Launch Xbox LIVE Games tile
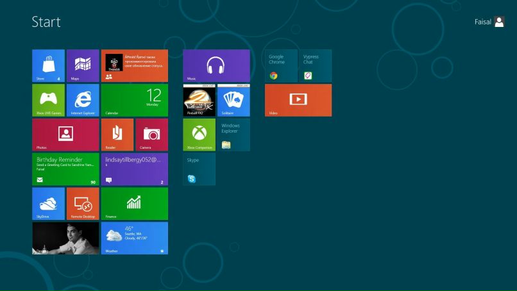Screen dimensions: 517x291 [x=48, y=100]
